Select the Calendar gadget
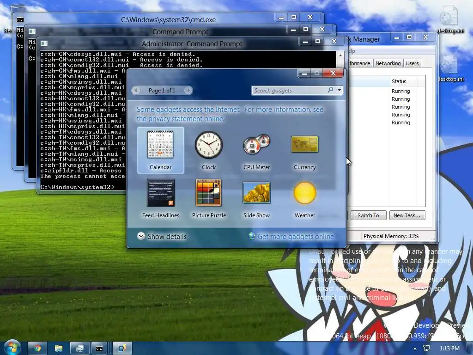The image size is (473, 355). pyautogui.click(x=160, y=150)
